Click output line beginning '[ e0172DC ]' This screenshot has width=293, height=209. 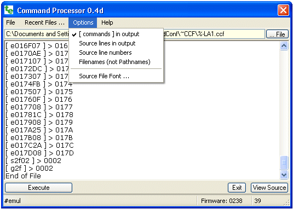pos(37,69)
